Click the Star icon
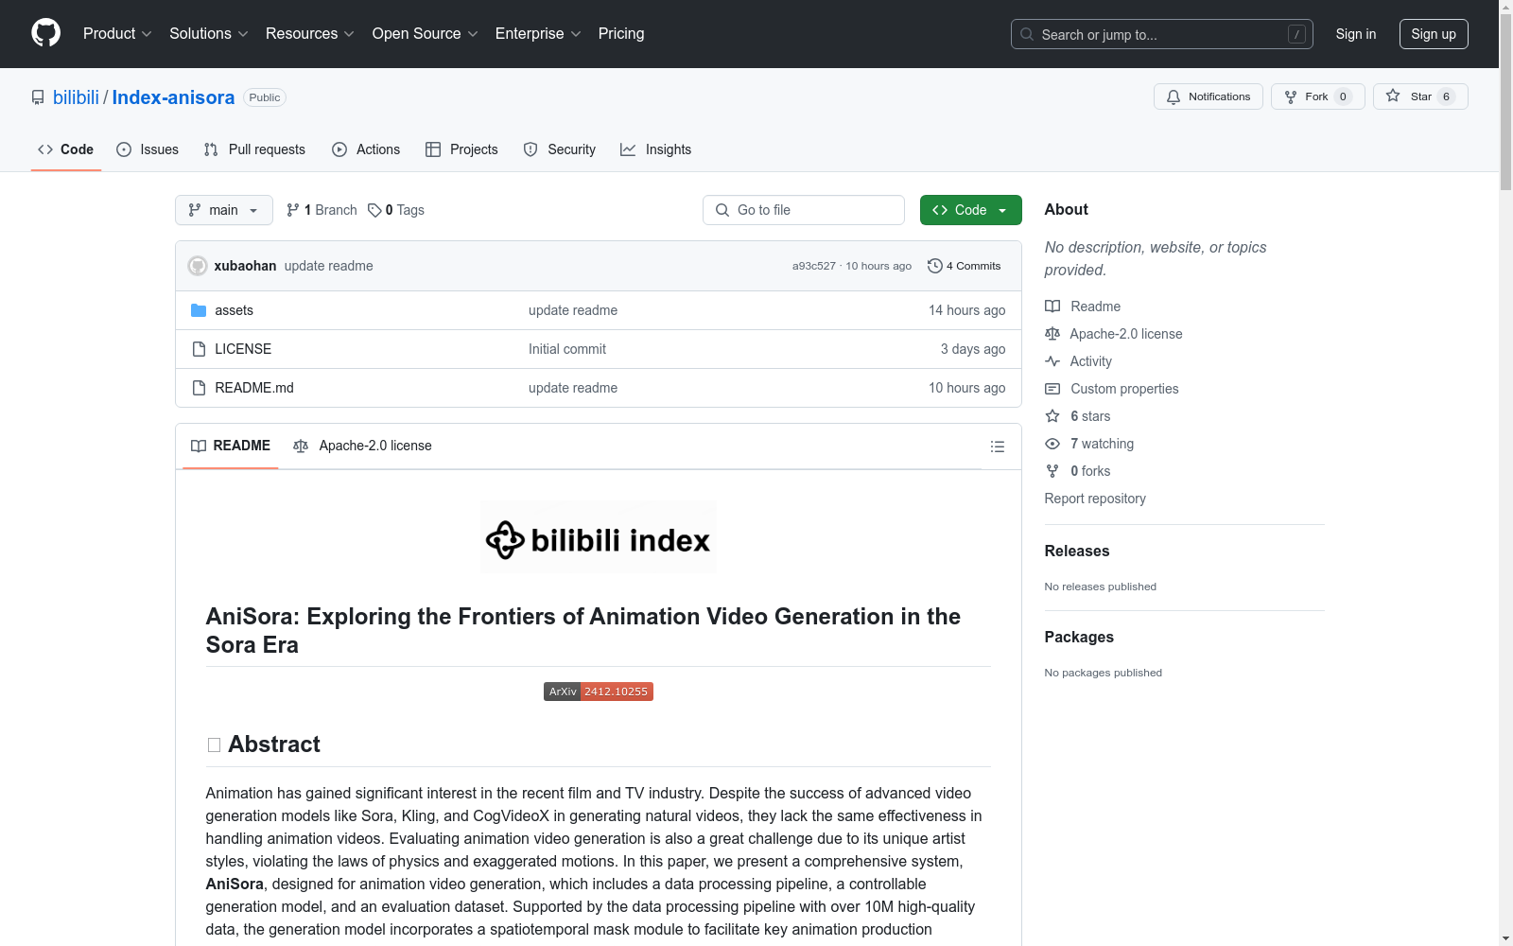The image size is (1513, 946). [1393, 96]
